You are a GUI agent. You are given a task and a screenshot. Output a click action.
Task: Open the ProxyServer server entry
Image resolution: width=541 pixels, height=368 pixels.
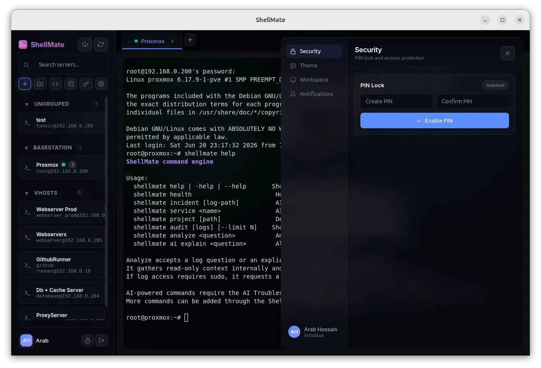pos(61,315)
